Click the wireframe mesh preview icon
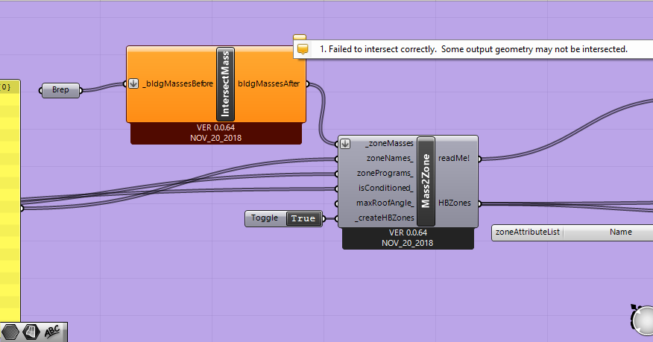The image size is (653, 342). click(x=31, y=332)
